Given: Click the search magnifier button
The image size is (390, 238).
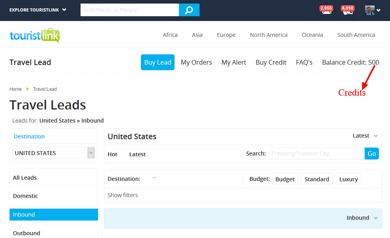Looking at the screenshot, I should tap(189, 10).
